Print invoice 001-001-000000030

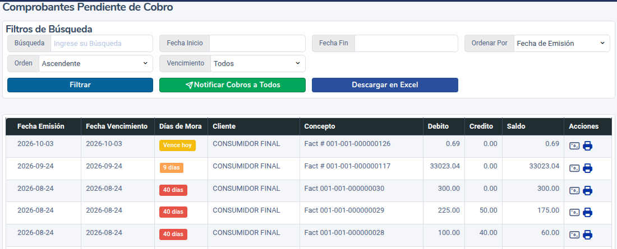tap(587, 191)
